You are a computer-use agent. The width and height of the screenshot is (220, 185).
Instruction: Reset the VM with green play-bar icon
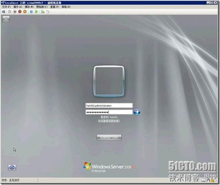37,12
